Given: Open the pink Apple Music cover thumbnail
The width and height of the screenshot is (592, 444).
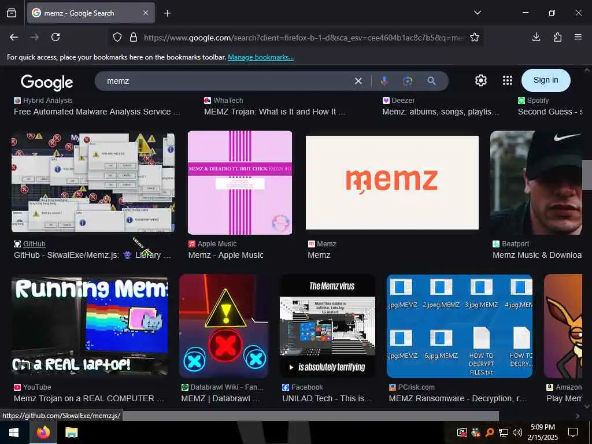Looking at the screenshot, I should click(240, 183).
